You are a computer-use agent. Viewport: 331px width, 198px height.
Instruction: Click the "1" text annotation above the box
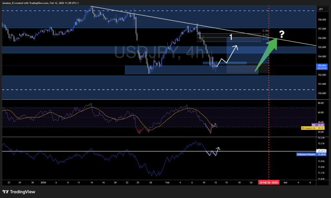click(230, 37)
